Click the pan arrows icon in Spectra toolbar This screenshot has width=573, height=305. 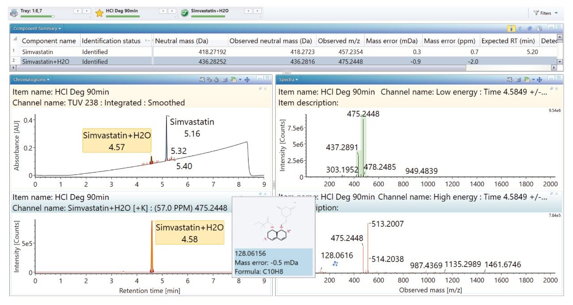click(539, 79)
